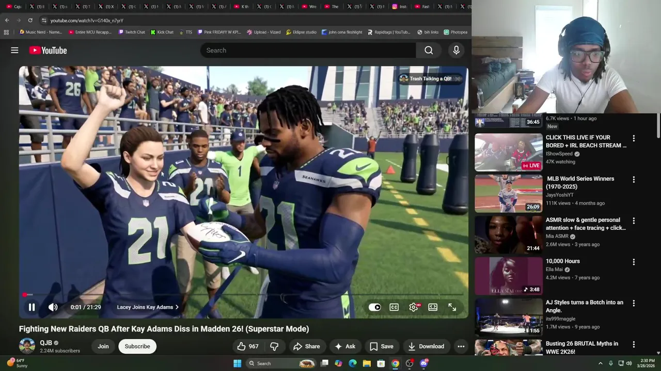Click in the YouTube search field

(x=308, y=50)
